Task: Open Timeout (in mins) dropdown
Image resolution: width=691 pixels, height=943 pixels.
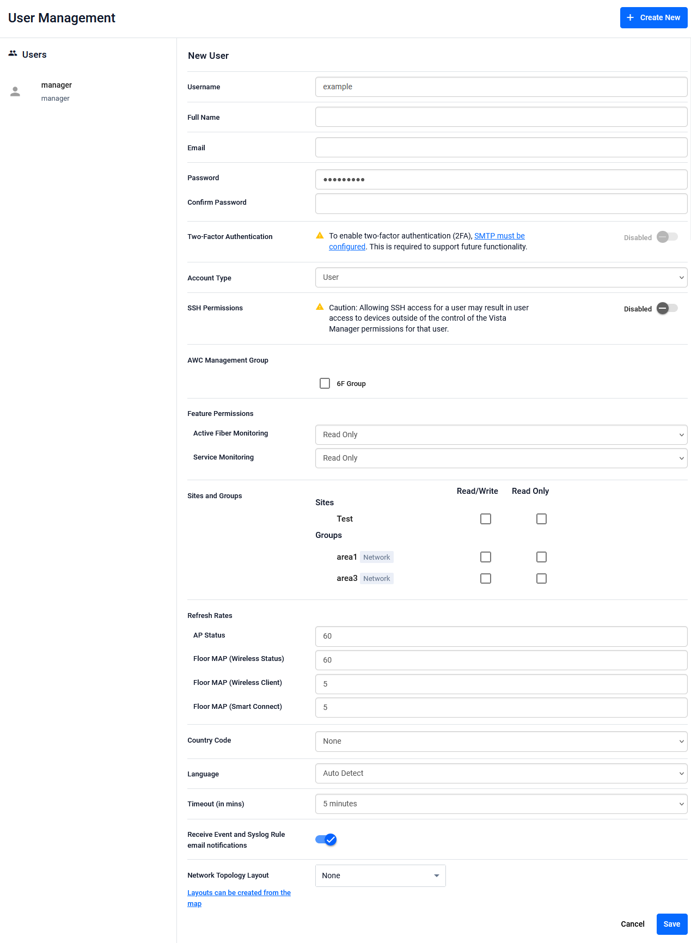Action: (x=501, y=804)
